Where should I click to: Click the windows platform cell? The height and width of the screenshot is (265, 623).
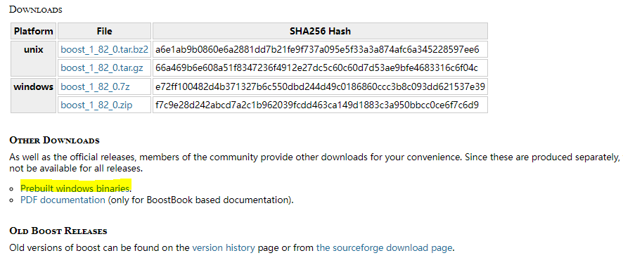tap(33, 96)
